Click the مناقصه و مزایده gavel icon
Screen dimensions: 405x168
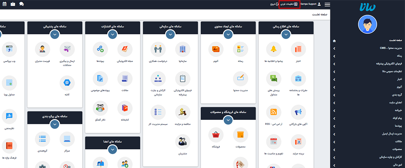183,112
